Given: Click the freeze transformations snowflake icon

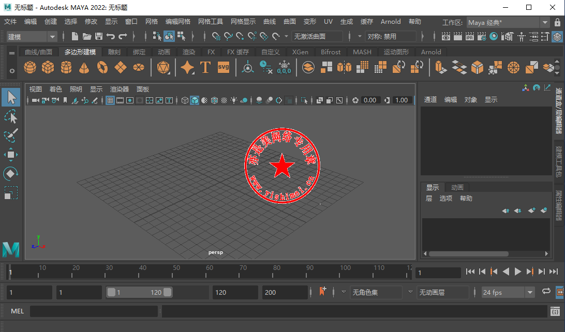Looking at the screenshot, I should [284, 67].
